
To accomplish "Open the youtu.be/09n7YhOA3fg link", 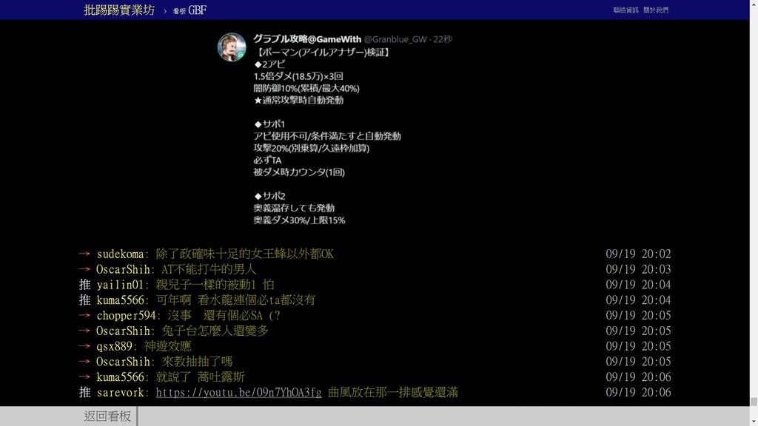I will point(238,392).
